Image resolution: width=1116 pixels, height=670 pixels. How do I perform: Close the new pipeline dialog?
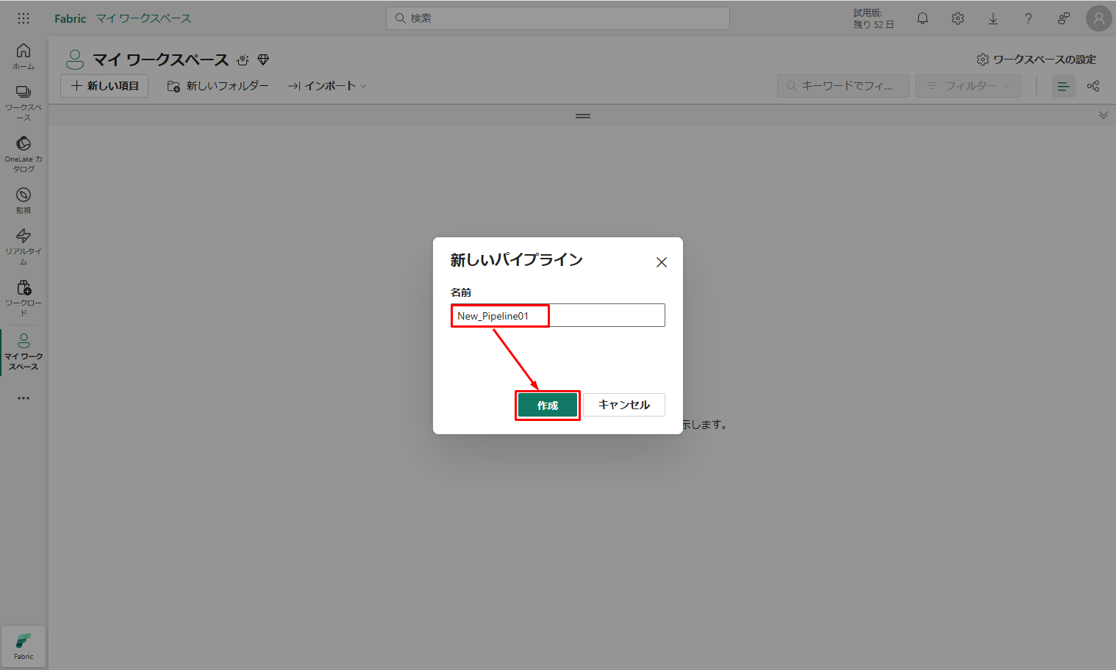pyautogui.click(x=662, y=262)
